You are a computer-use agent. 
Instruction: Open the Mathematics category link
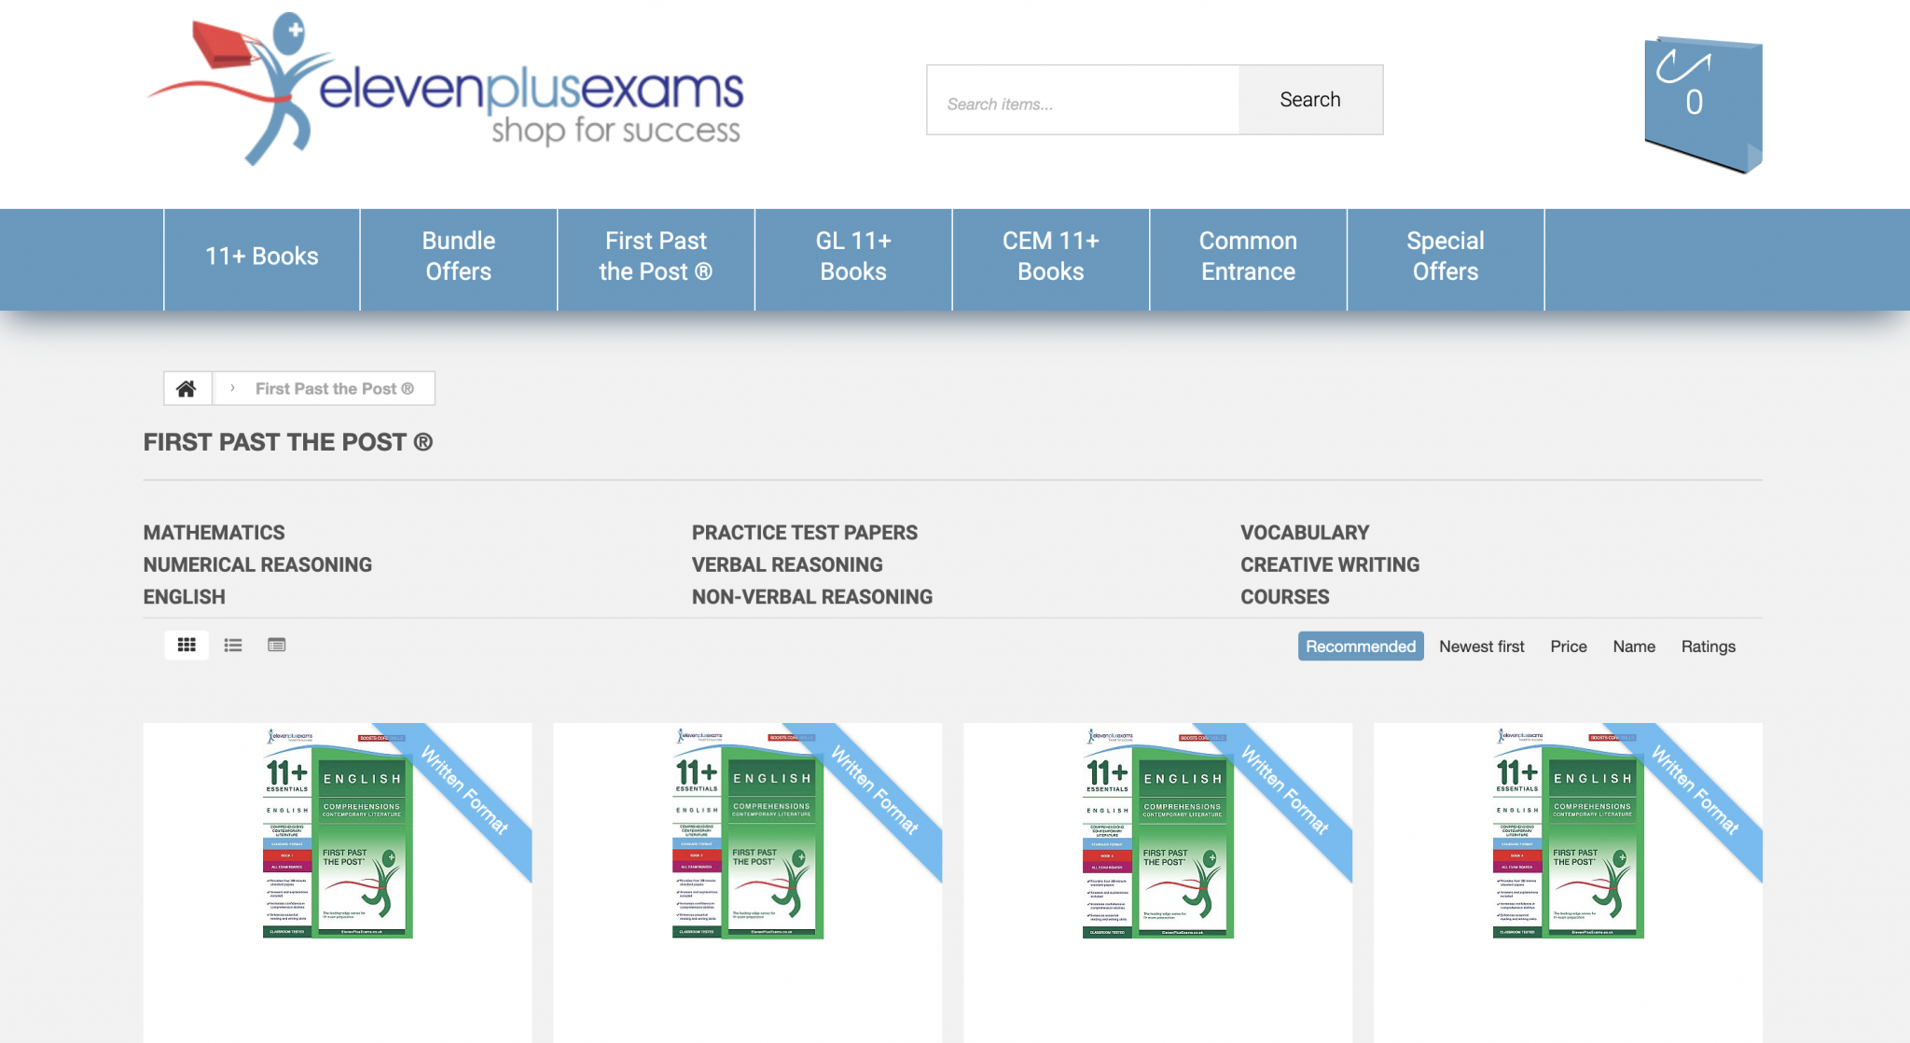pyautogui.click(x=214, y=533)
